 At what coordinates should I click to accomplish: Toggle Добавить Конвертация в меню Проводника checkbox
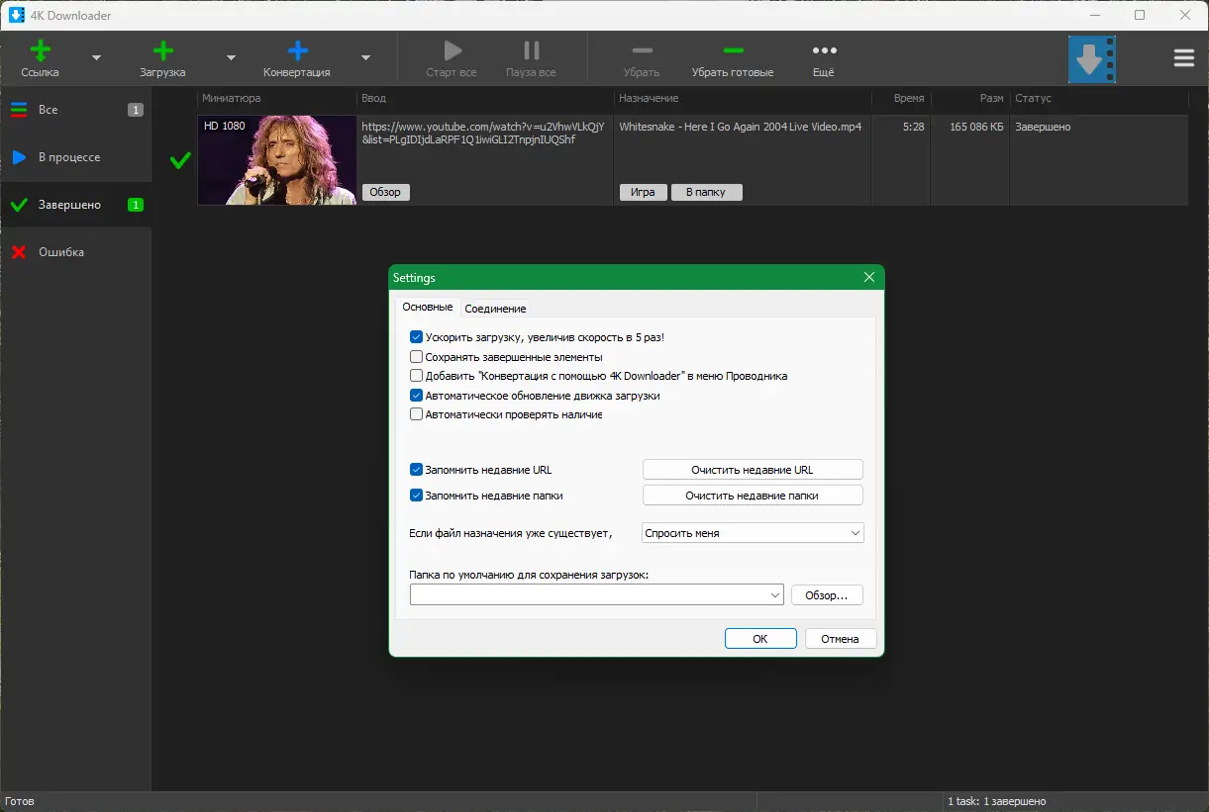click(x=417, y=376)
